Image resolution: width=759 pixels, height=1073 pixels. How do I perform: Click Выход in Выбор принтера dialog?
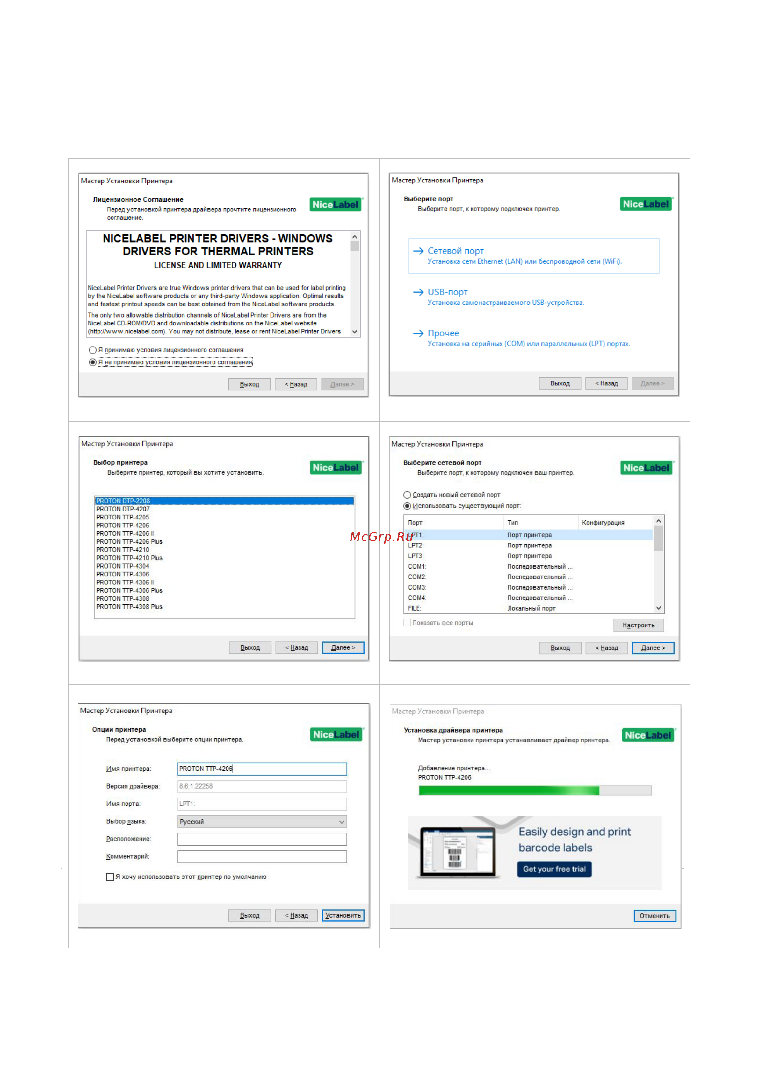[250, 648]
